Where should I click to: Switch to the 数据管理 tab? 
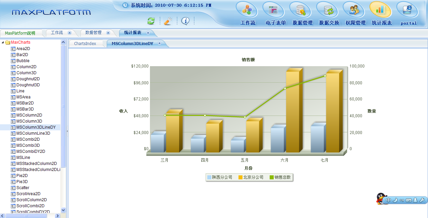(x=93, y=33)
